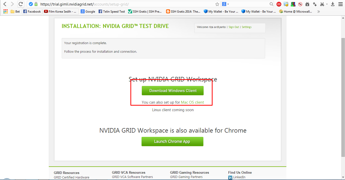Open the Apps grid shortcut
Screen dimensions: 345x180
tap(5, 11)
